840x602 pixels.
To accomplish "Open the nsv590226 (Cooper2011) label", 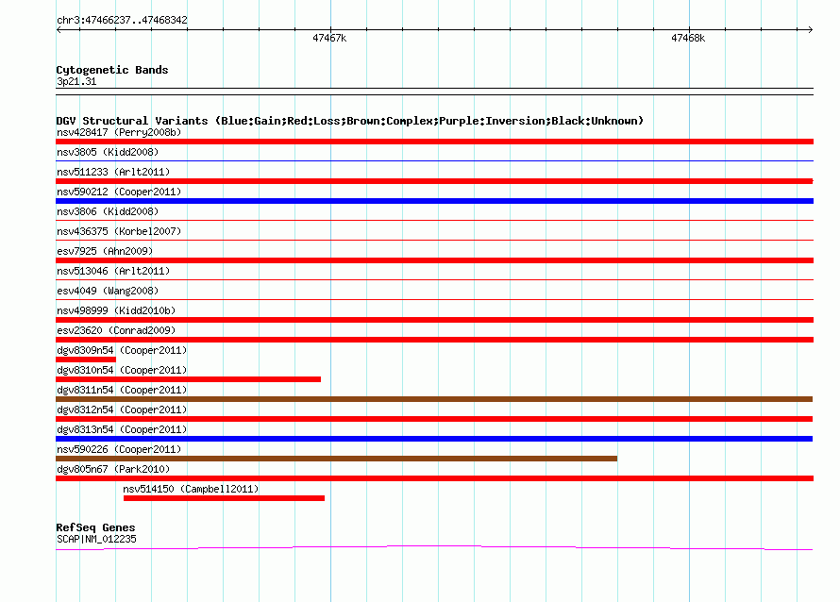I will (119, 449).
